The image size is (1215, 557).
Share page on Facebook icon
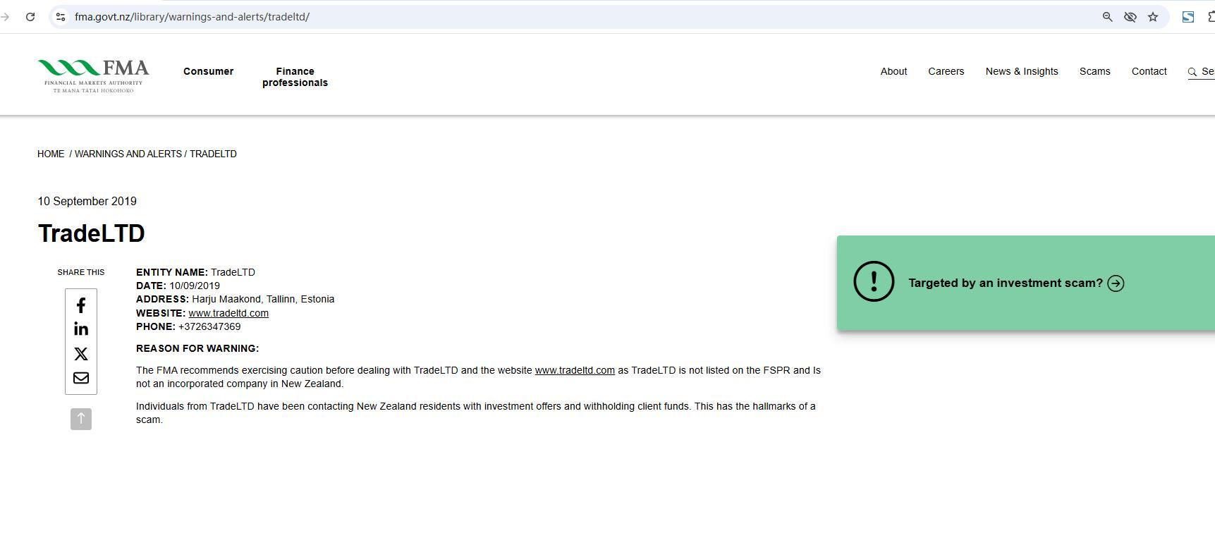coord(81,305)
